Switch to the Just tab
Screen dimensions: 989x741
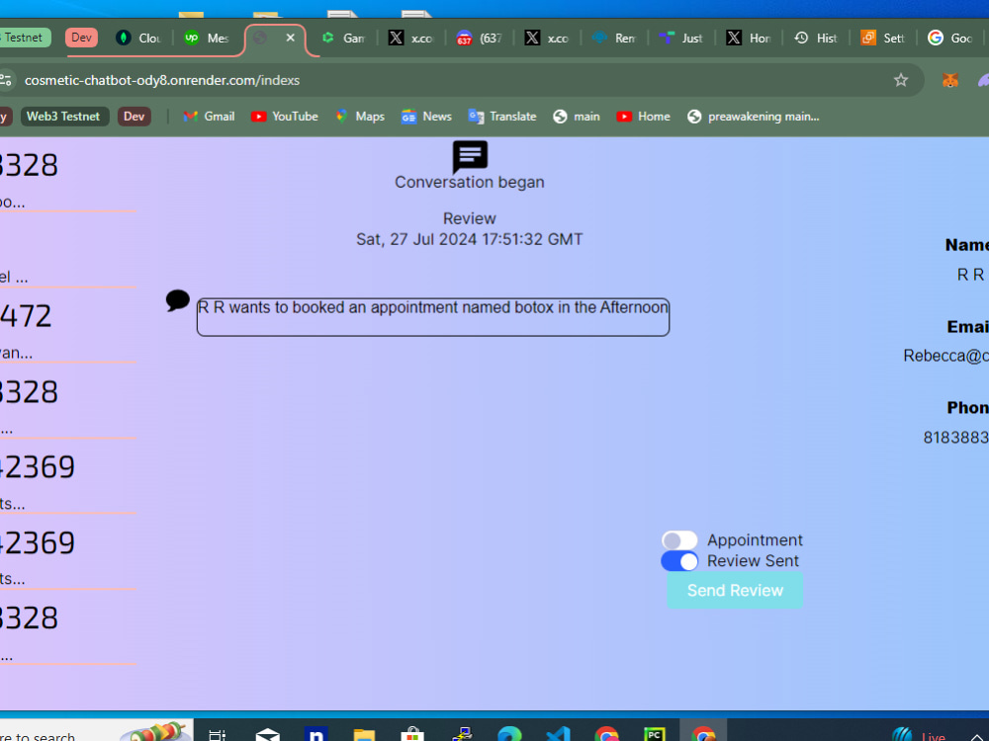pyautogui.click(x=681, y=38)
